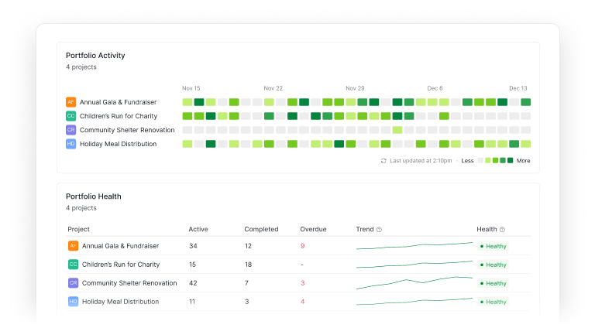Click the trend sparkline for Holiday Meal Distribution
Image resolution: width=595 pixels, height=328 pixels.
(x=414, y=302)
